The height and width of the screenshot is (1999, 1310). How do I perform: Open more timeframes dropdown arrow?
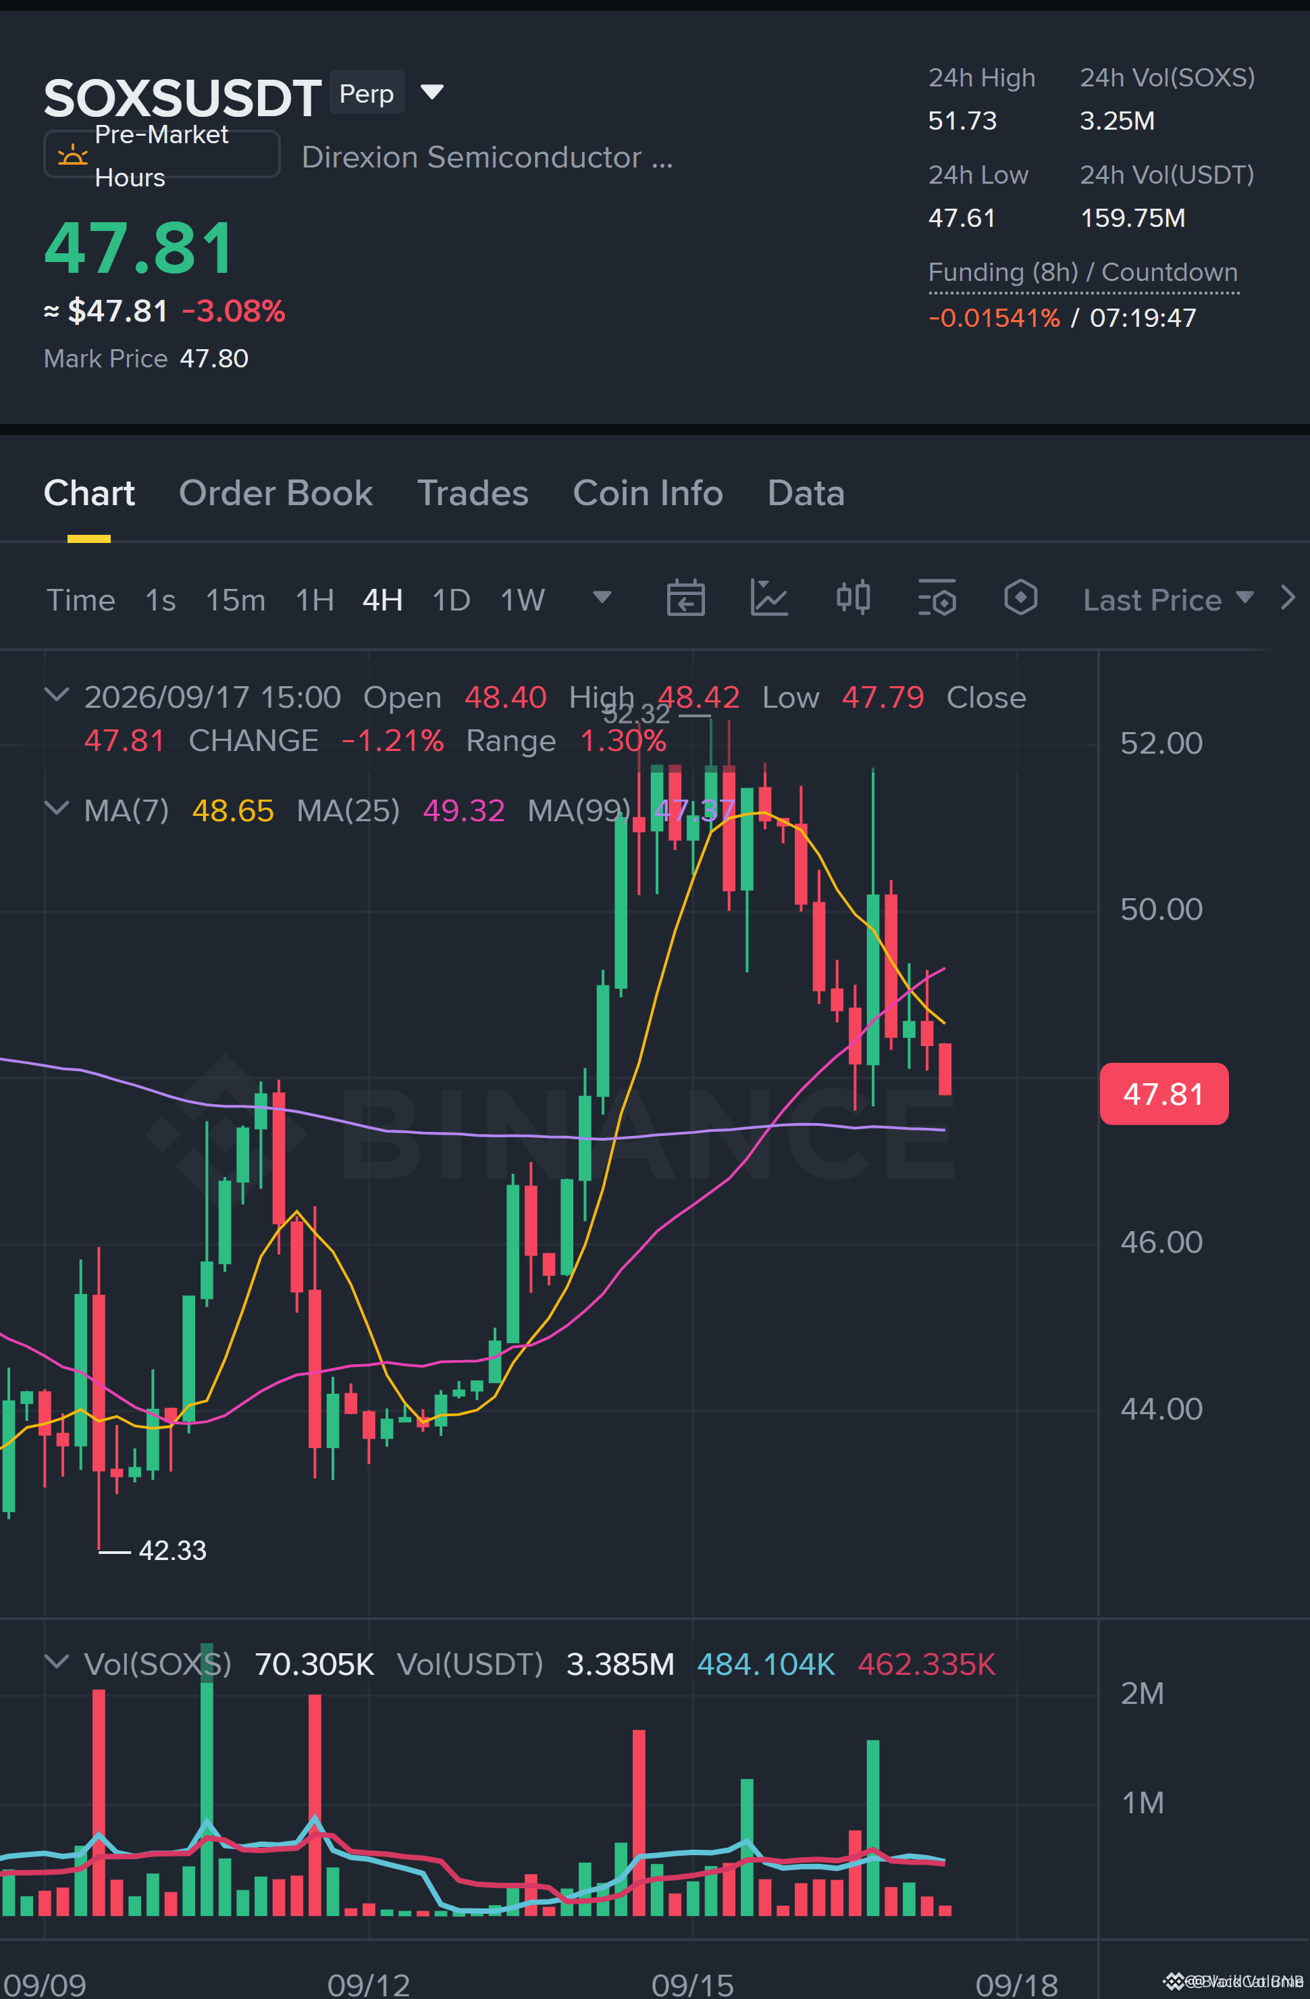click(x=601, y=597)
